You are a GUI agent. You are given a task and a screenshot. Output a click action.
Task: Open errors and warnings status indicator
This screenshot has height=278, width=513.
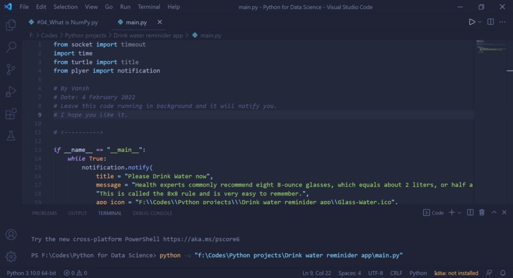(x=75, y=273)
